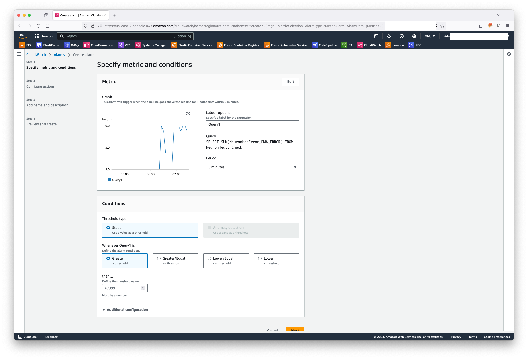Viewport: 528px width, 359px height.
Task: Open the AWS settings gear icon
Action: pos(414,36)
